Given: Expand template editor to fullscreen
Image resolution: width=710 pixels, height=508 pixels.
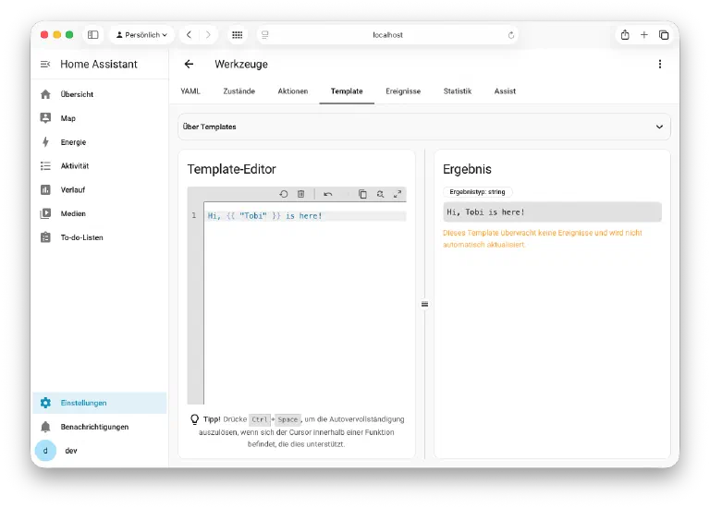Looking at the screenshot, I should [x=398, y=194].
